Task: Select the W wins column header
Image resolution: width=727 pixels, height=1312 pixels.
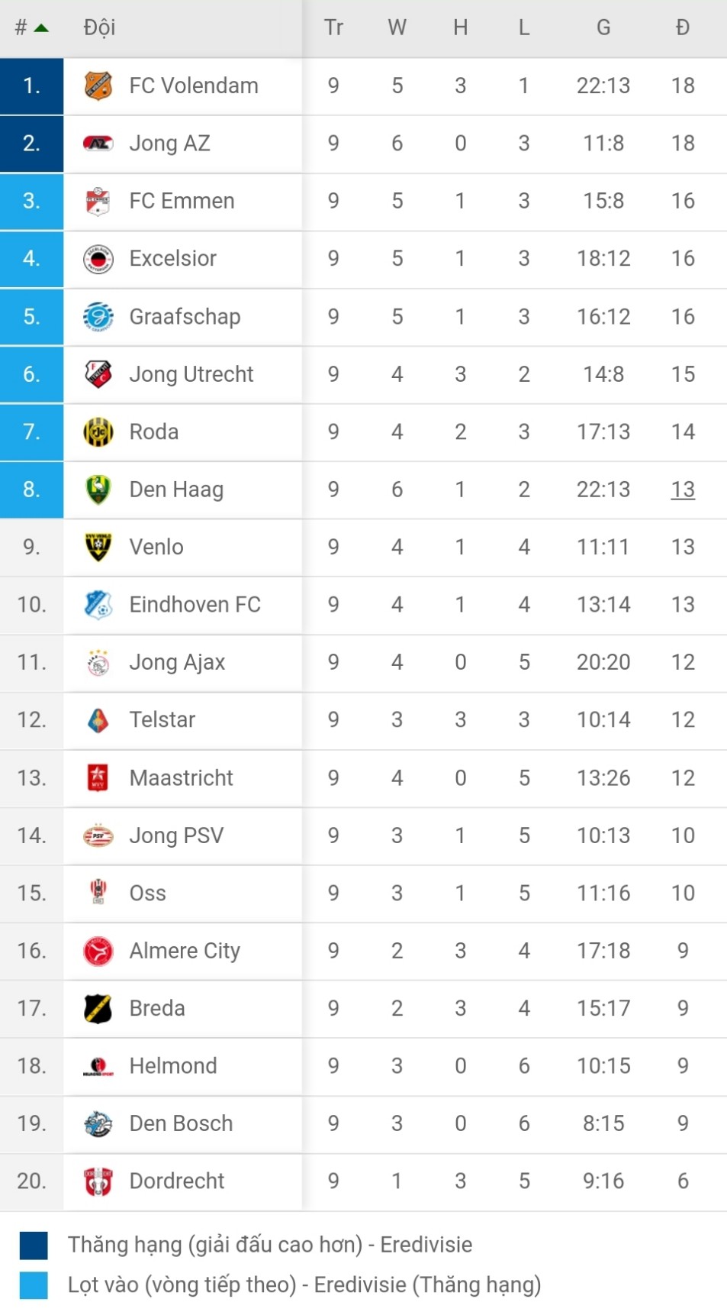Action: [397, 28]
